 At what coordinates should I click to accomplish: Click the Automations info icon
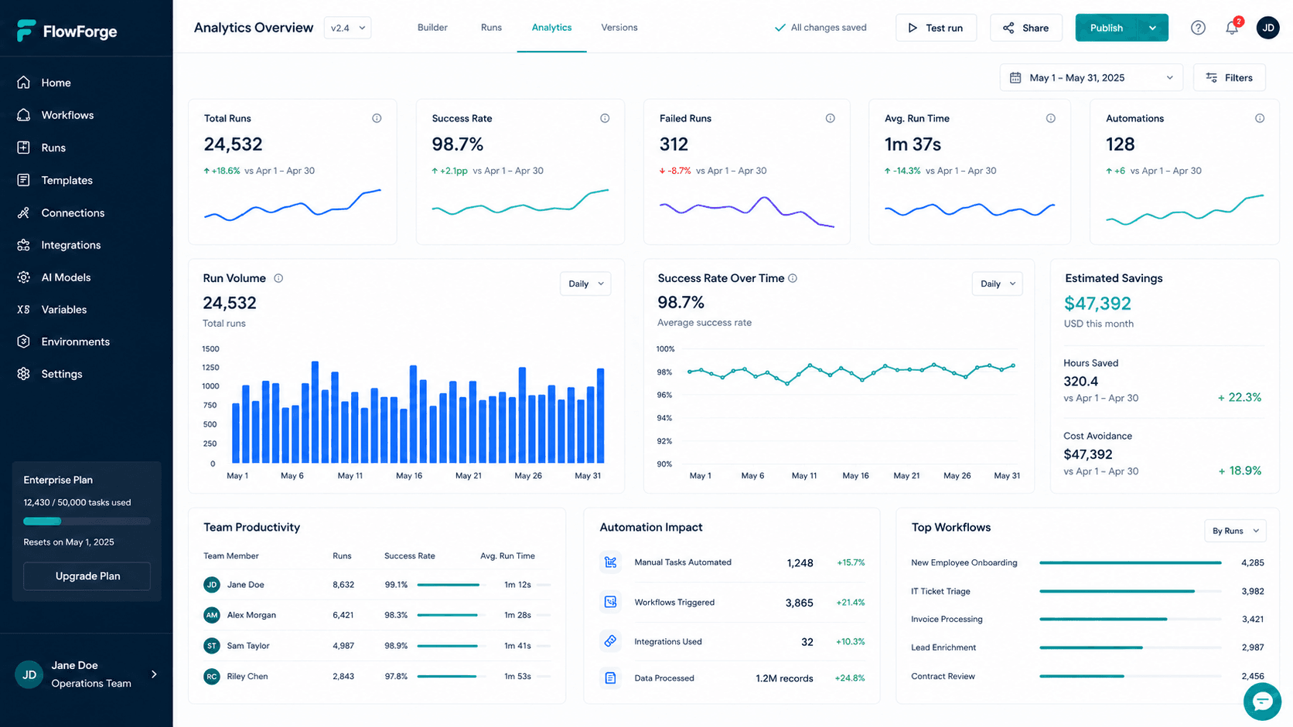coord(1260,118)
